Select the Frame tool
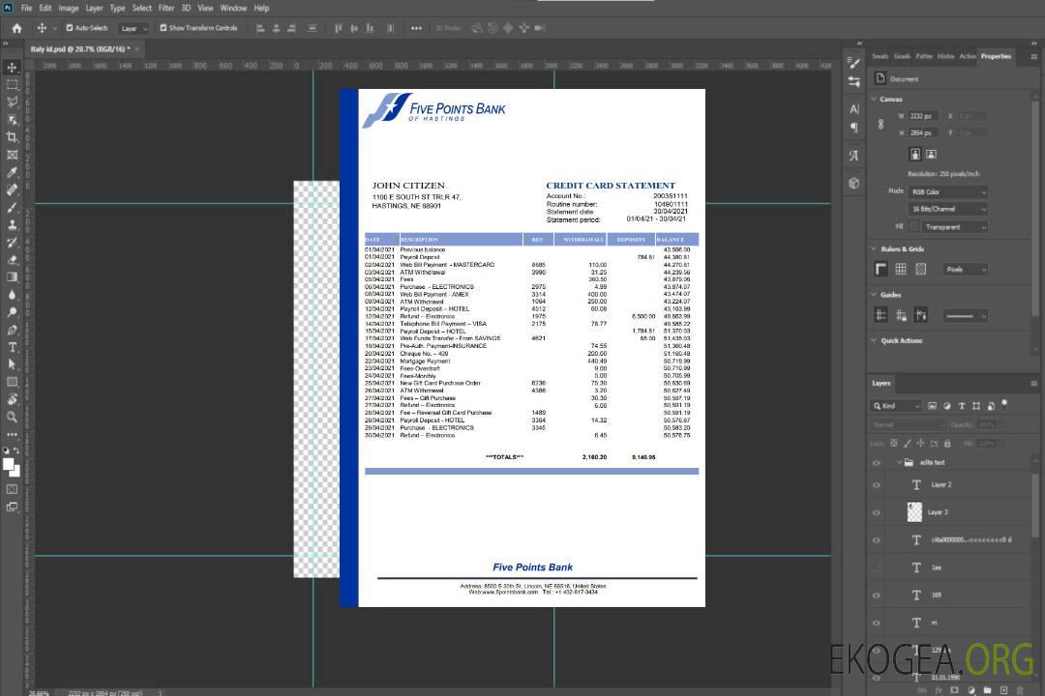The image size is (1045, 696). tap(12, 155)
